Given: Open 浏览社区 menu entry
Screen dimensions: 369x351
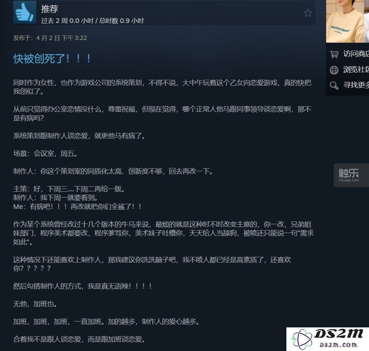Looking at the screenshot, I should coord(356,69).
